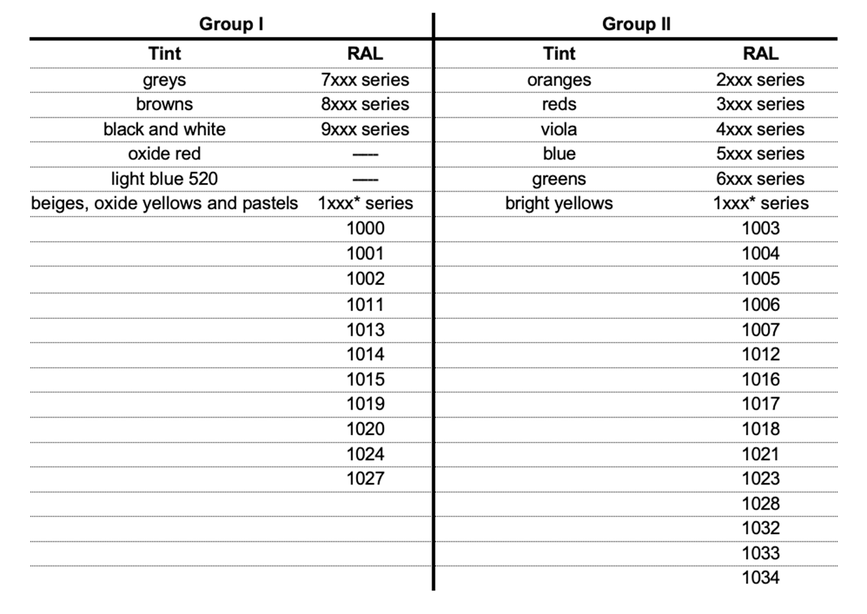Click the 3xxx series cell
The height and width of the screenshot is (614, 867).
760,104
